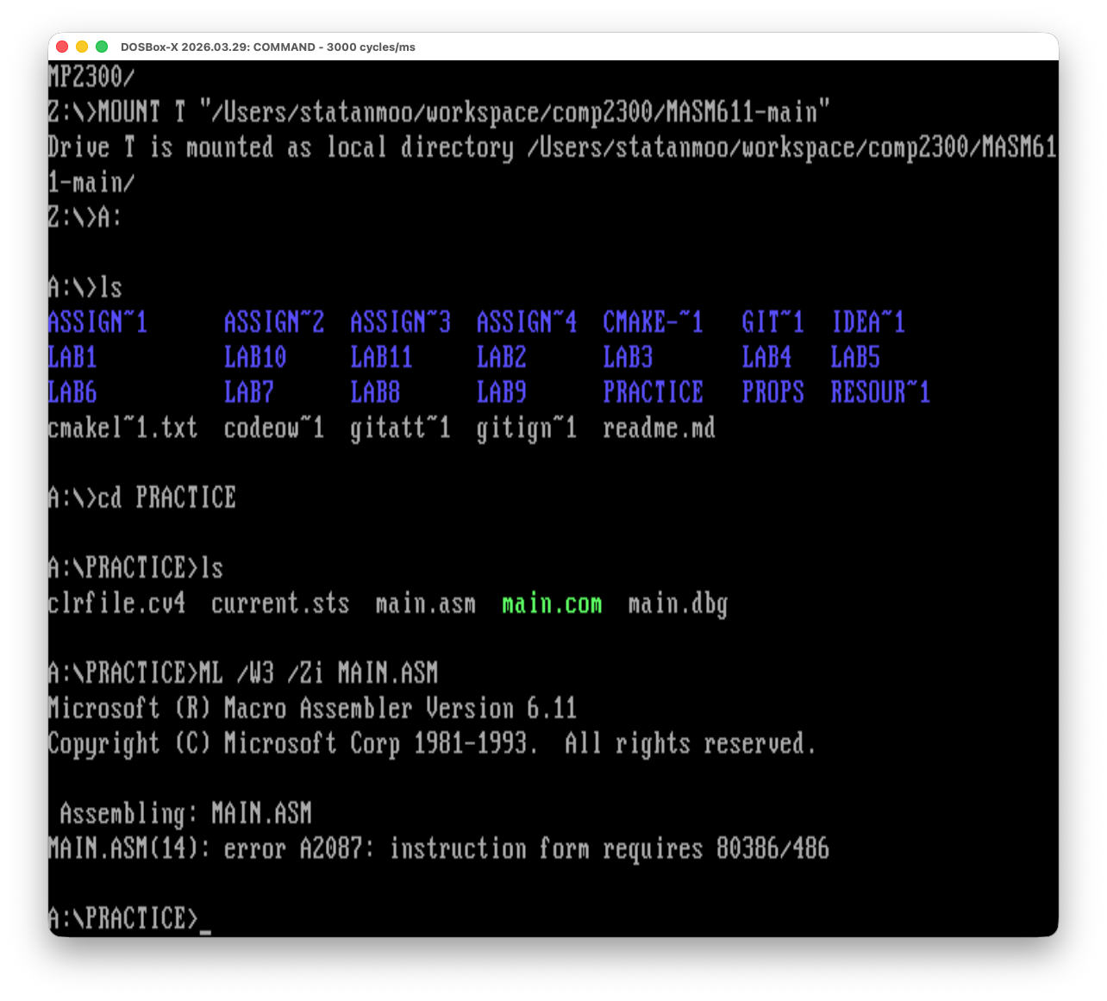The image size is (1107, 1001).
Task: Click the CMAKE-~1 directory entry
Action: [654, 322]
